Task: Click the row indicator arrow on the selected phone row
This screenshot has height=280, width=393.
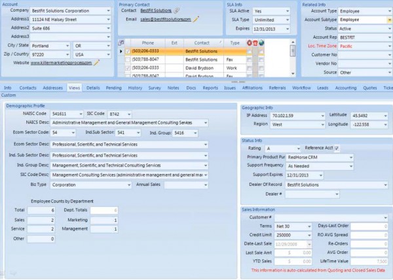Action: pos(121,51)
